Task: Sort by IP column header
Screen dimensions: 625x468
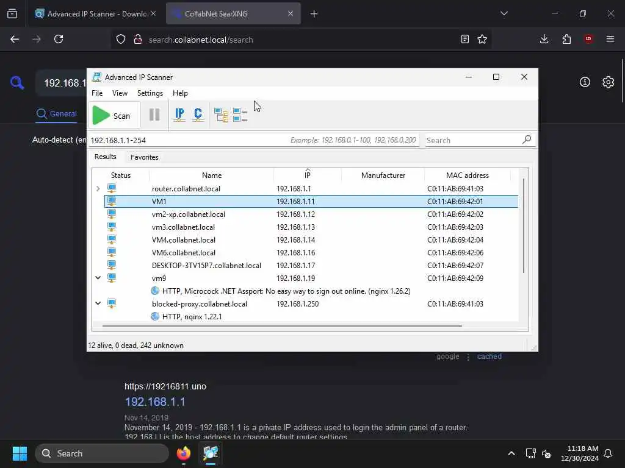Action: click(x=308, y=175)
